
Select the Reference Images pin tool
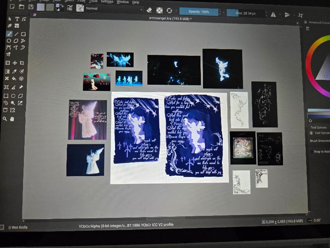[x=21, y=87]
